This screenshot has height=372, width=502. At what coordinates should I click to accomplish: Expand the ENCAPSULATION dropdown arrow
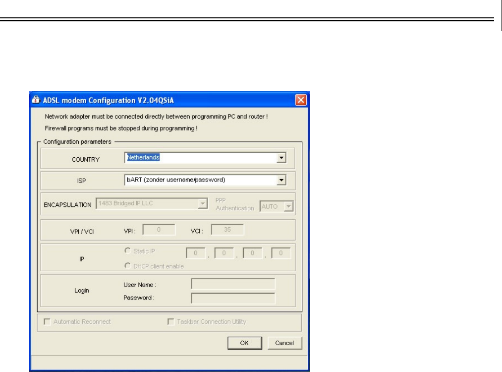click(x=203, y=203)
